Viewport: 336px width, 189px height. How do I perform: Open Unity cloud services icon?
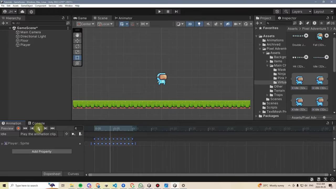[x=22, y=12]
